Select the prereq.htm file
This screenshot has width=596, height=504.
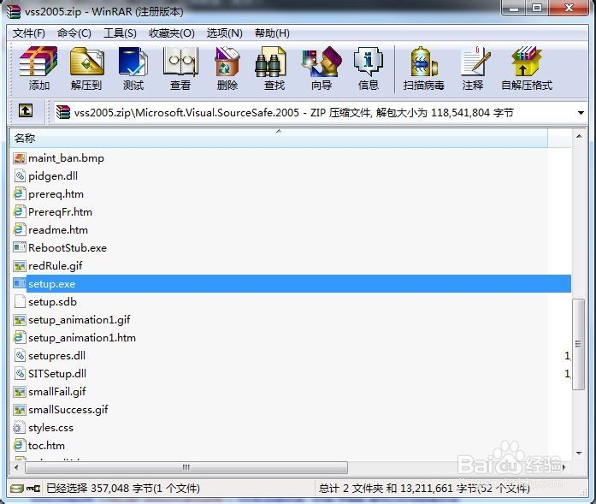(56, 194)
